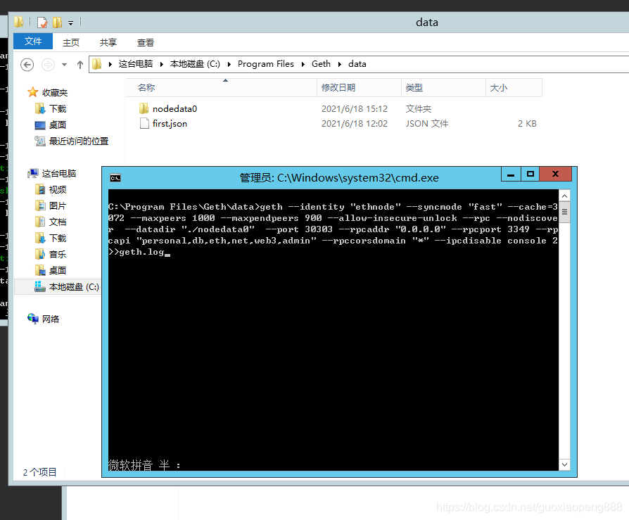Screen dimensions: 629x520
Task: Select 本地磁盘 (C:) in address path
Action: pos(195,64)
